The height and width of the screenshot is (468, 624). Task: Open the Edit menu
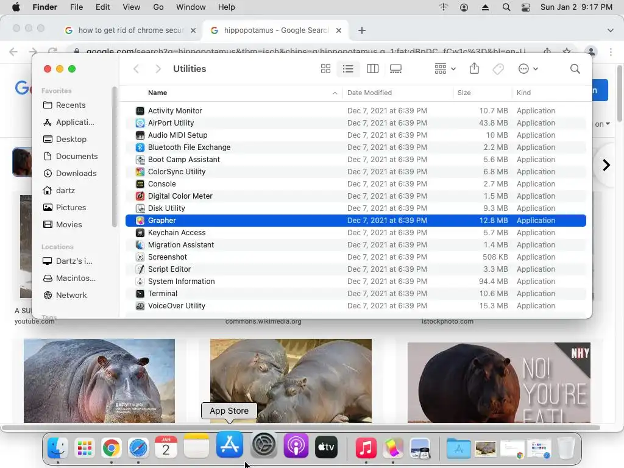click(102, 7)
